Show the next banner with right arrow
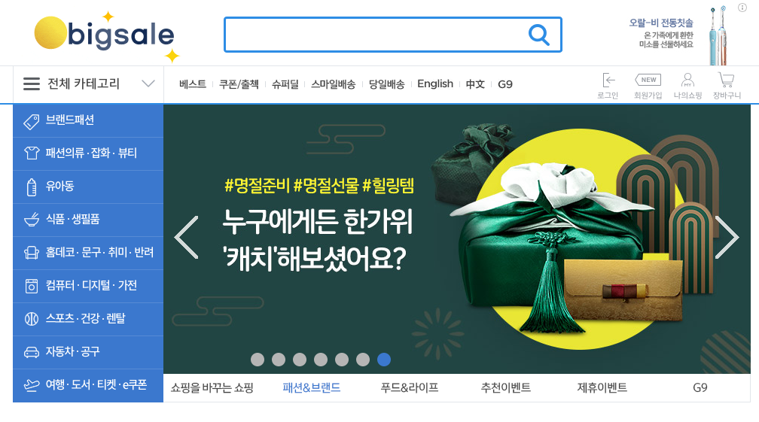Image resolution: width=759 pixels, height=422 pixels. [727, 238]
